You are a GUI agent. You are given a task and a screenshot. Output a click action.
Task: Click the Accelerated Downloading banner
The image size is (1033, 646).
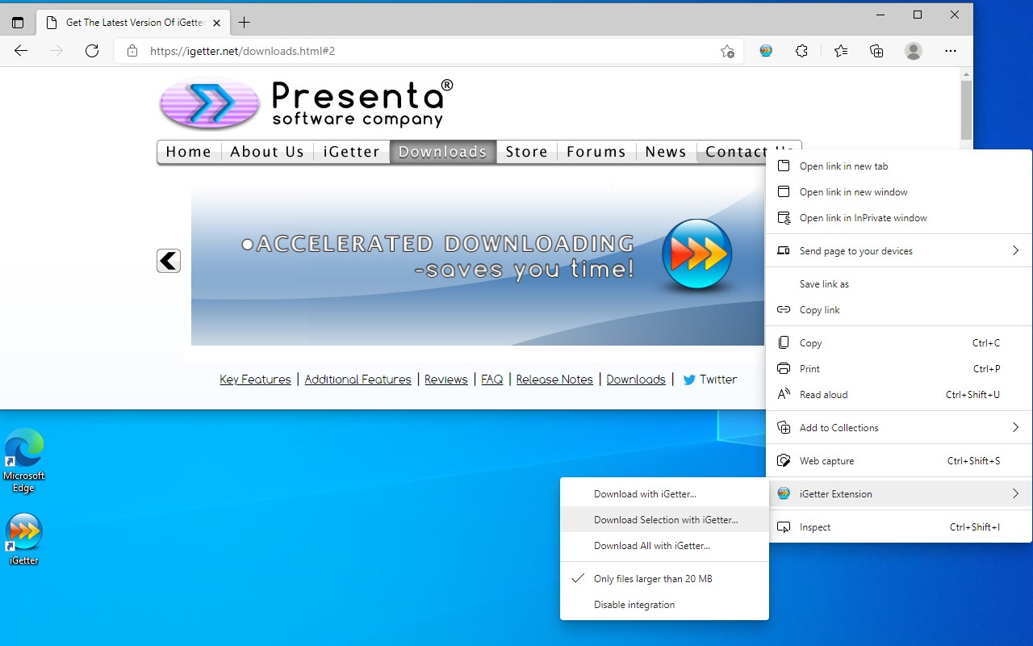(478, 262)
